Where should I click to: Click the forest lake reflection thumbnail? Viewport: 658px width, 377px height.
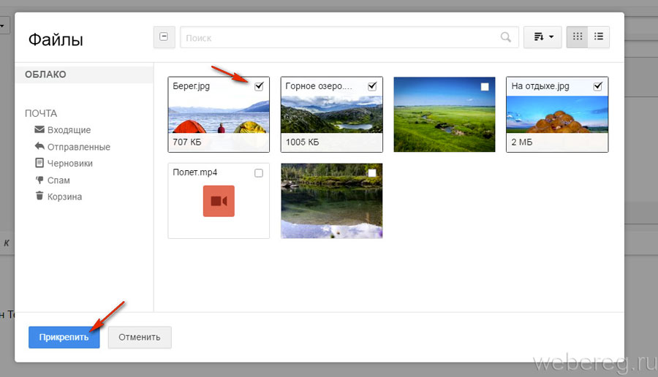[331, 201]
